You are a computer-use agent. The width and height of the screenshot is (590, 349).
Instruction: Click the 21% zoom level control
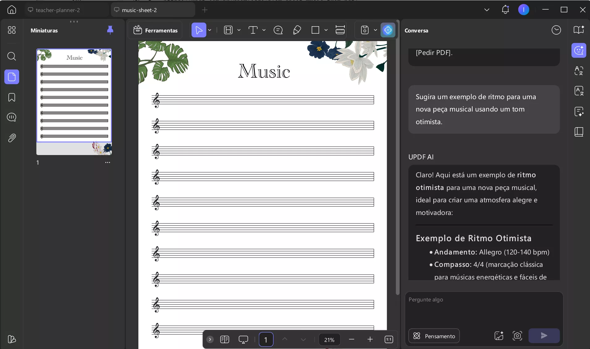[x=329, y=339]
